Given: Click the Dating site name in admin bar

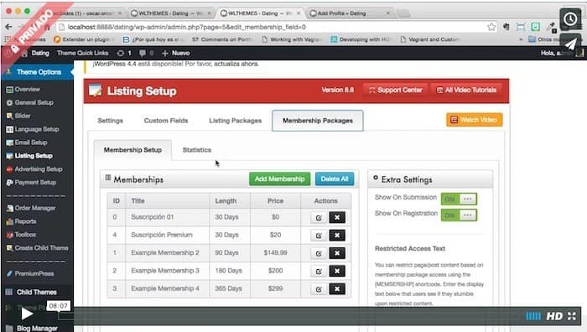Looking at the screenshot, I should 40,53.
